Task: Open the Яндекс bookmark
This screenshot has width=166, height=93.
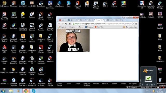Action: tap(72, 27)
